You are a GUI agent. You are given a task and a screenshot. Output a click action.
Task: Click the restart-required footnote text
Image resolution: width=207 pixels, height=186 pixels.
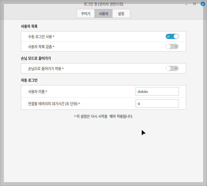pyautogui.click(x=104, y=116)
